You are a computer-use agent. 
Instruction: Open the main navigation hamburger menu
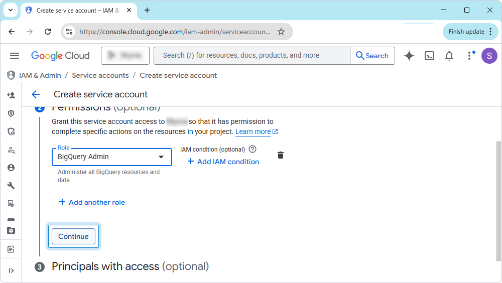tap(15, 56)
